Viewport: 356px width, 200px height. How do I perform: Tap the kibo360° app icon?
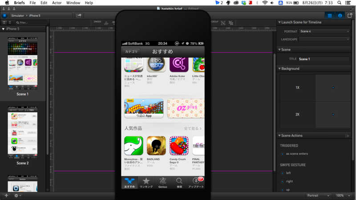[x=156, y=65]
